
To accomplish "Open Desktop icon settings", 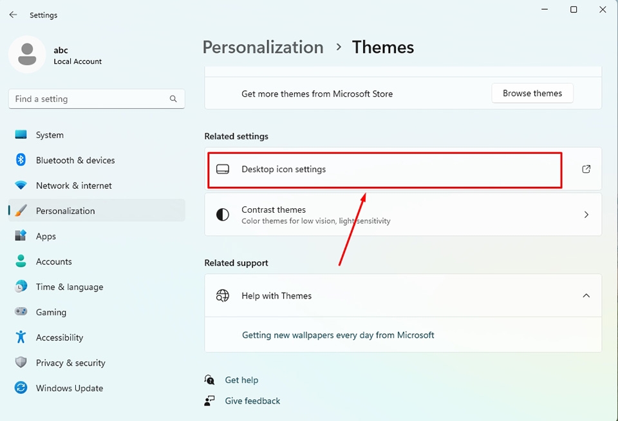I will click(403, 170).
